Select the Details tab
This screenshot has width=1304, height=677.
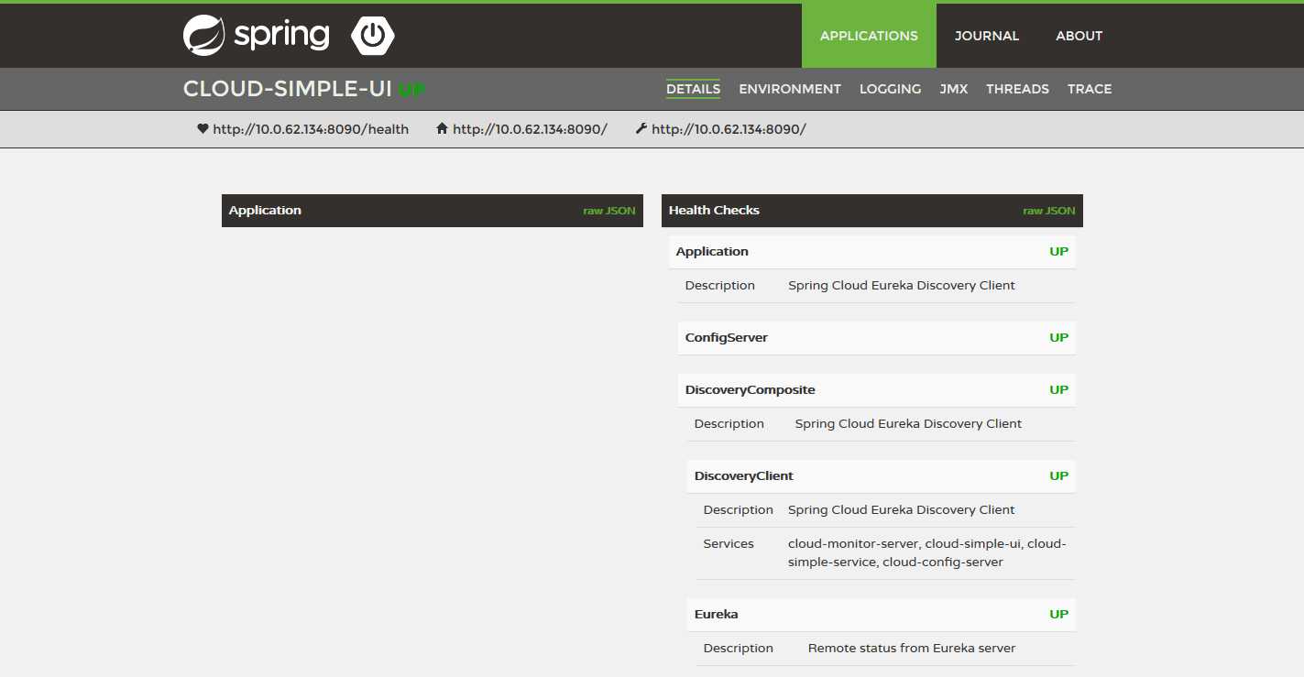(x=693, y=89)
